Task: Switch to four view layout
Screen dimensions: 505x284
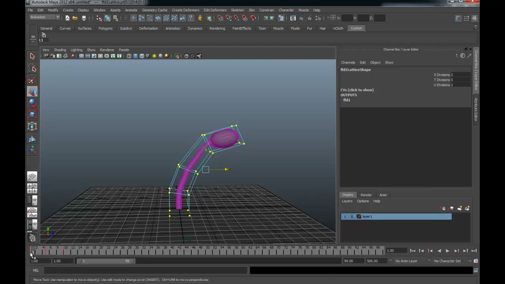Action: (32, 189)
